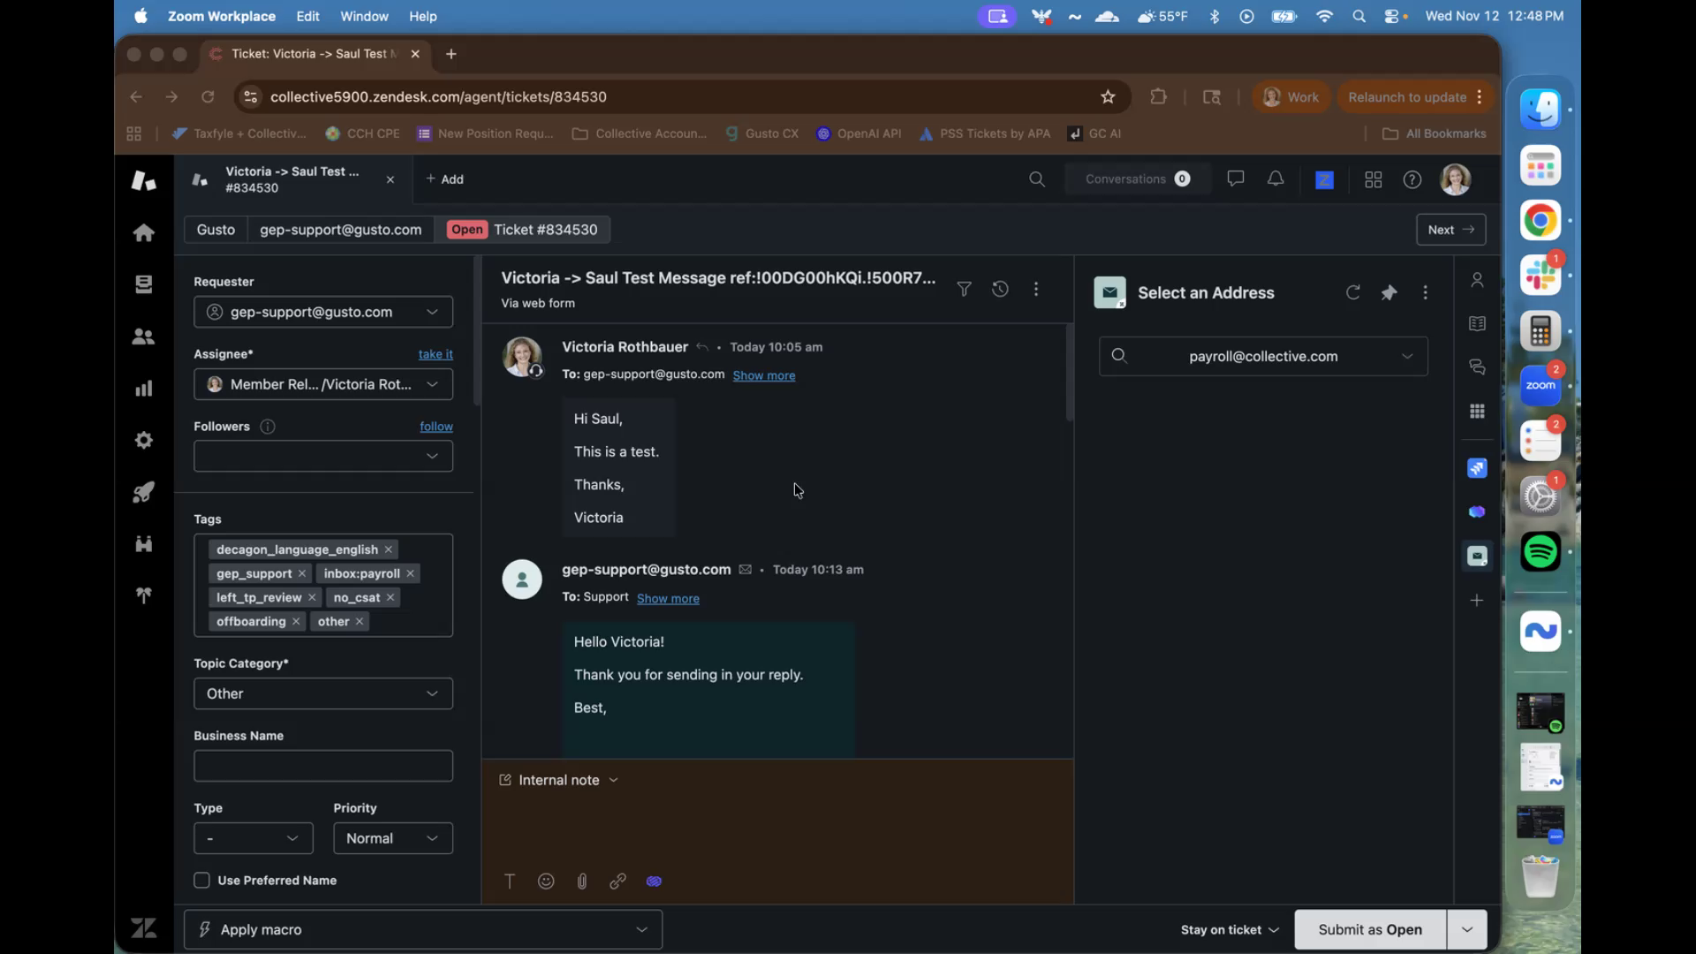Open the Window menu in menu bar
Viewport: 1696px width, 954px height.
coord(364,16)
